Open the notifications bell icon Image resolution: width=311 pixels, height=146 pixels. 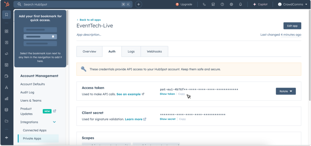point(241,5)
